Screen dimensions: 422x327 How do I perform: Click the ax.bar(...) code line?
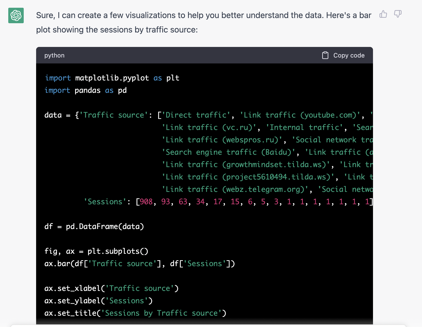140,264
